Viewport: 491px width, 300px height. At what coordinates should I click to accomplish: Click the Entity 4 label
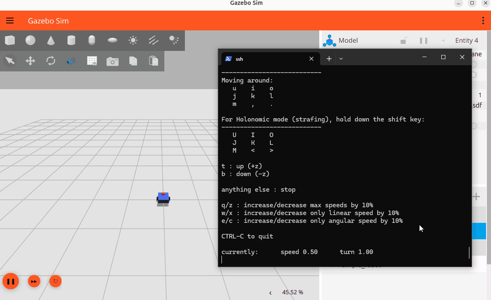point(467,40)
